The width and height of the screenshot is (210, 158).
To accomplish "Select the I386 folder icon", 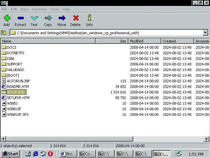I will click(x=4, y=59).
